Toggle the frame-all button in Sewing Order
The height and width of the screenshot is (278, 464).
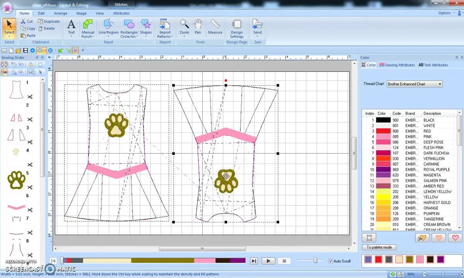4,64
